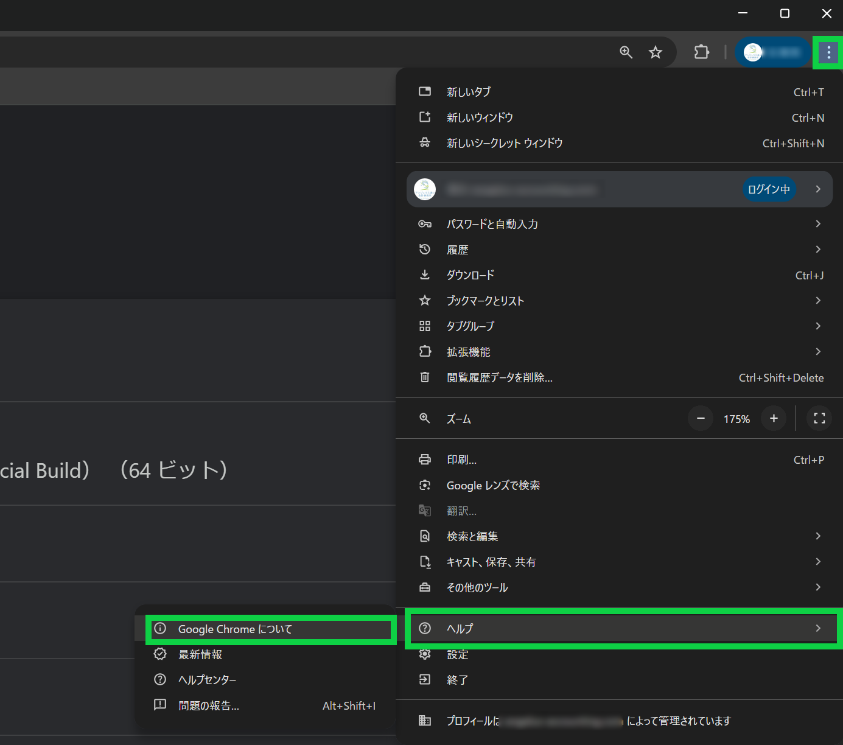
Task: Expand the パスワードと自動入力 submenu arrow
Action: pos(818,224)
